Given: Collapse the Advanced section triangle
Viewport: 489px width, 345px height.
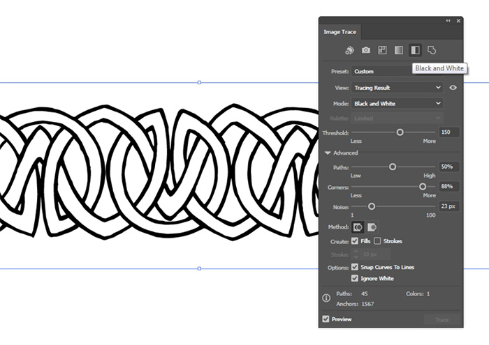Looking at the screenshot, I should coord(328,153).
